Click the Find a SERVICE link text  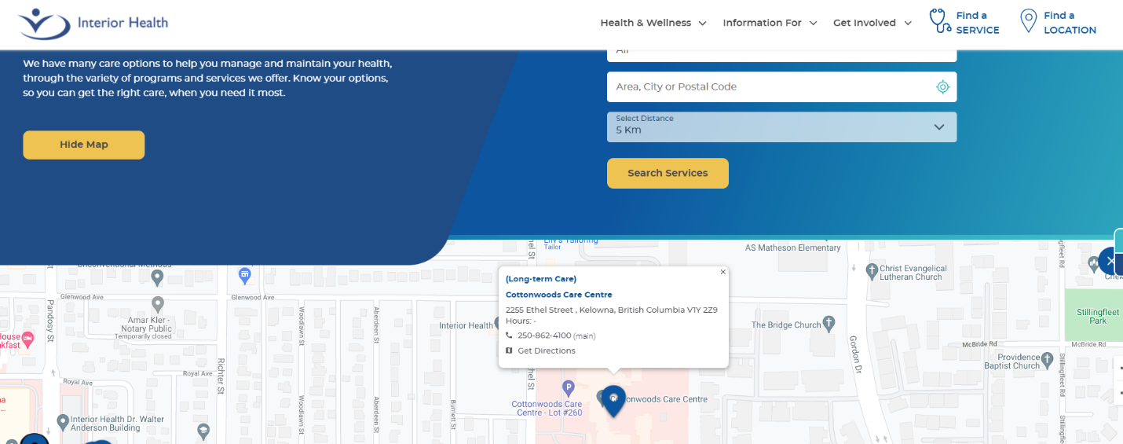coord(978,23)
